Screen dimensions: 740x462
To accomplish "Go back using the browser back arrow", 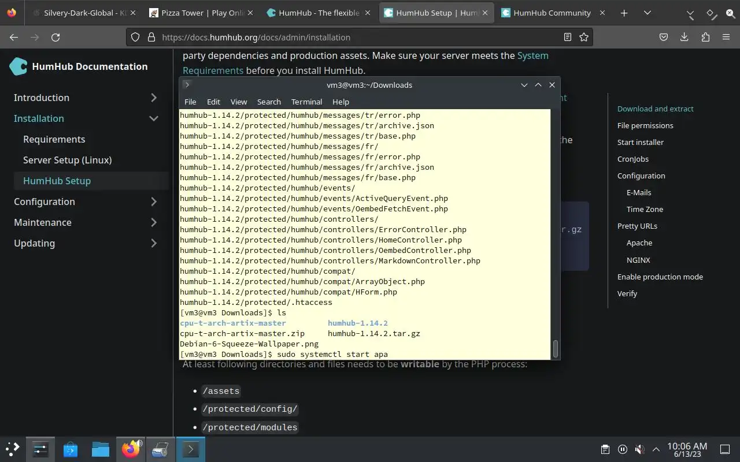I will pyautogui.click(x=14, y=37).
